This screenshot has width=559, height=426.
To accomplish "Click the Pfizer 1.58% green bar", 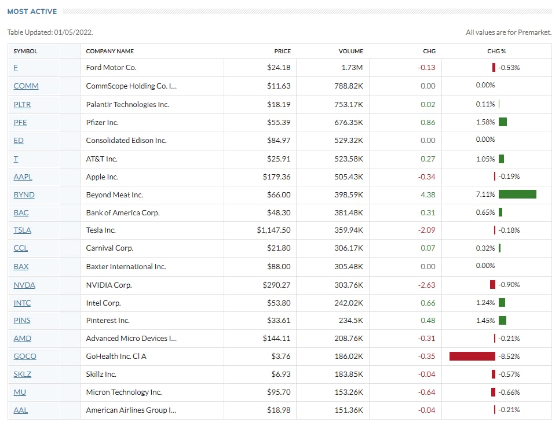I will click(x=503, y=122).
